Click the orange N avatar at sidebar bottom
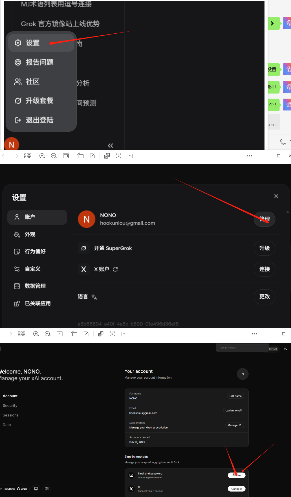 (12, 145)
